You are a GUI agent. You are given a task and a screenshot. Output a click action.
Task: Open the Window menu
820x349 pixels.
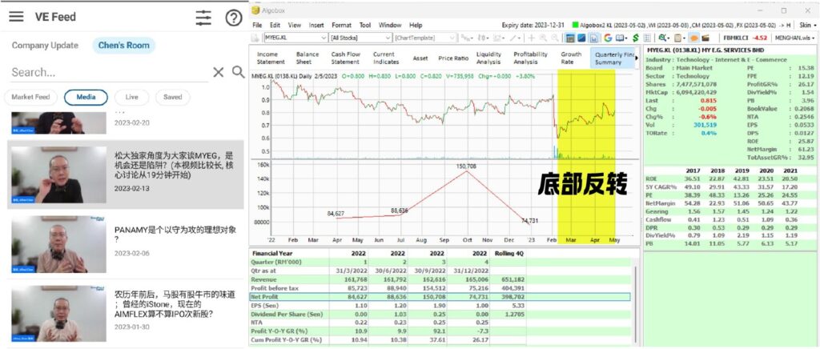[x=390, y=25]
